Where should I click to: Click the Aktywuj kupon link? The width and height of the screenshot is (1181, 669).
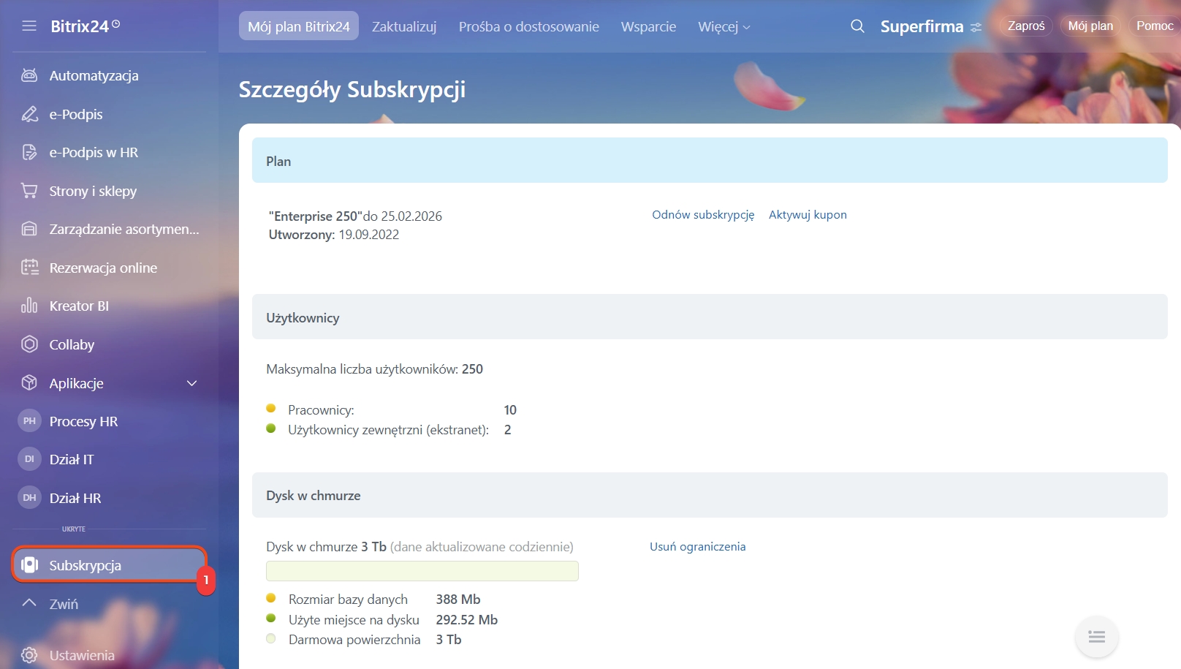[x=808, y=215]
